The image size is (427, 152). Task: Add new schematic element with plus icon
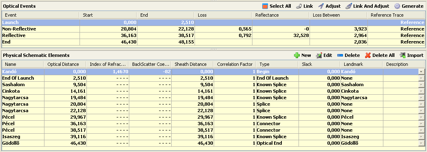297,55
